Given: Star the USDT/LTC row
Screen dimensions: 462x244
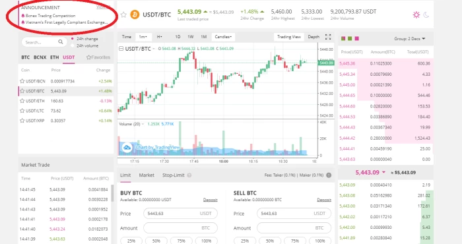Looking at the screenshot, I should pos(22,111).
